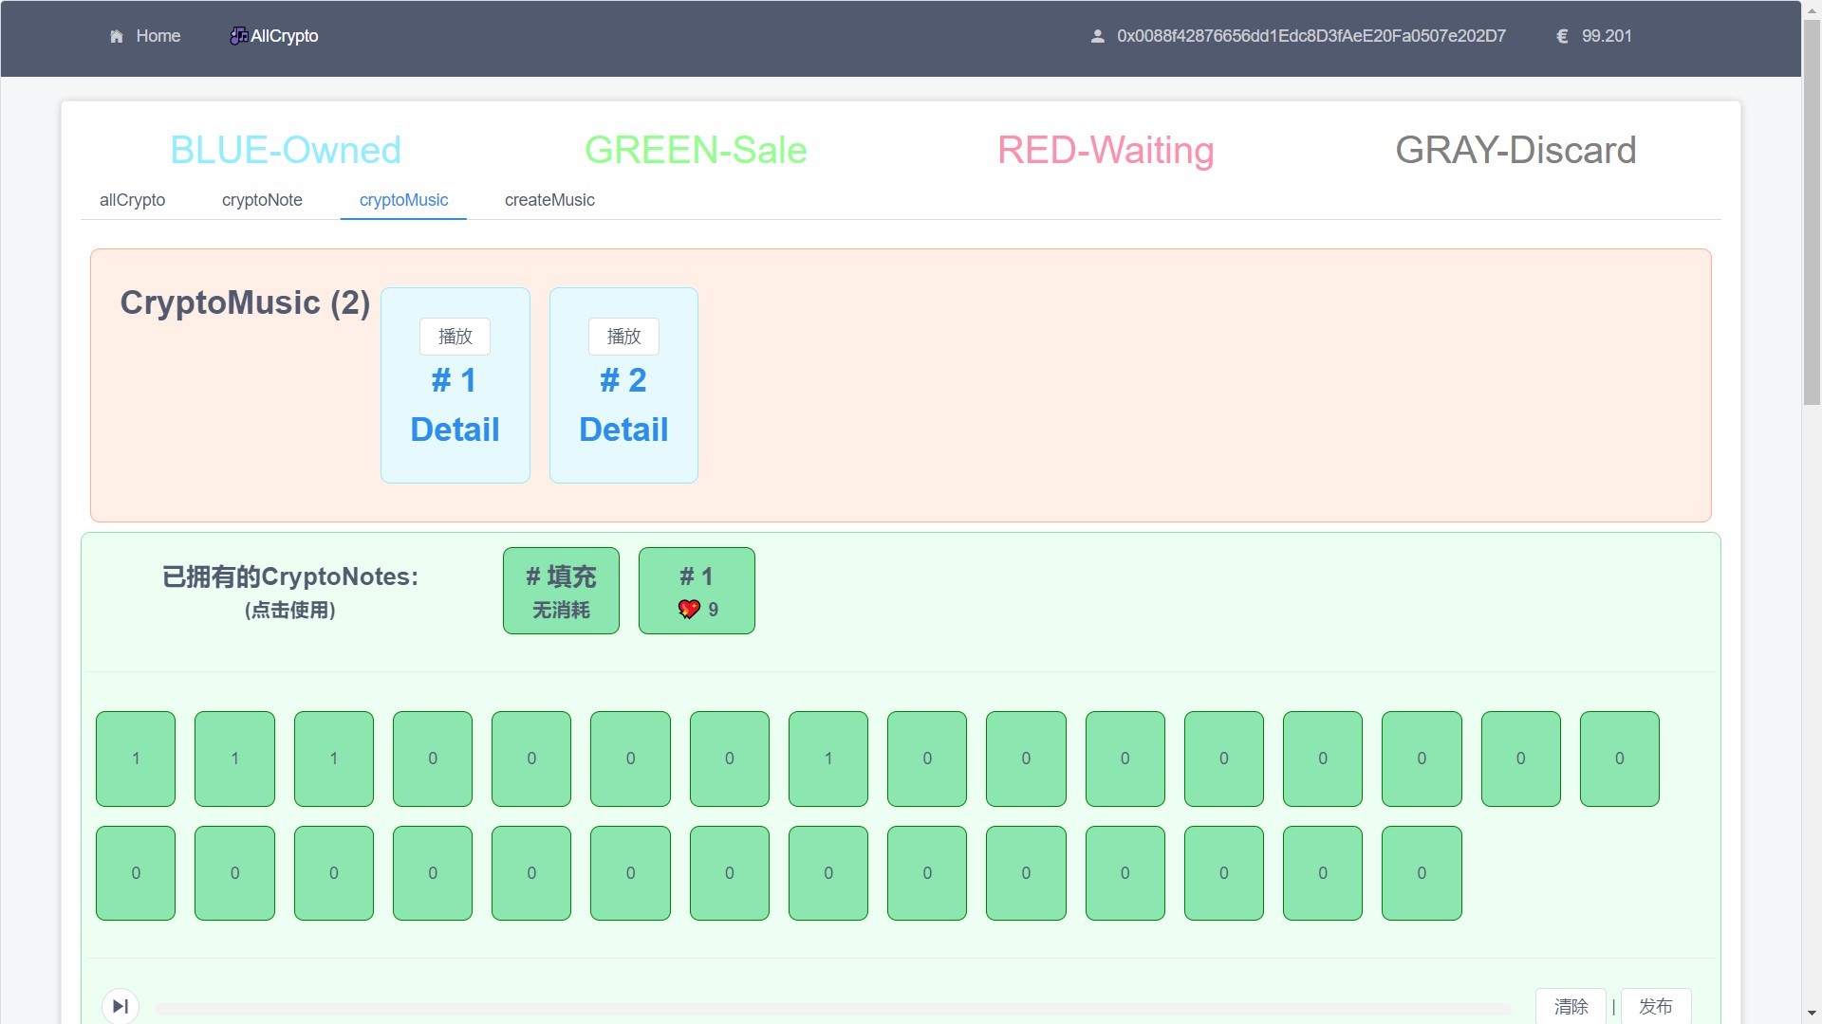Select the # 填充 filler note card

click(561, 591)
